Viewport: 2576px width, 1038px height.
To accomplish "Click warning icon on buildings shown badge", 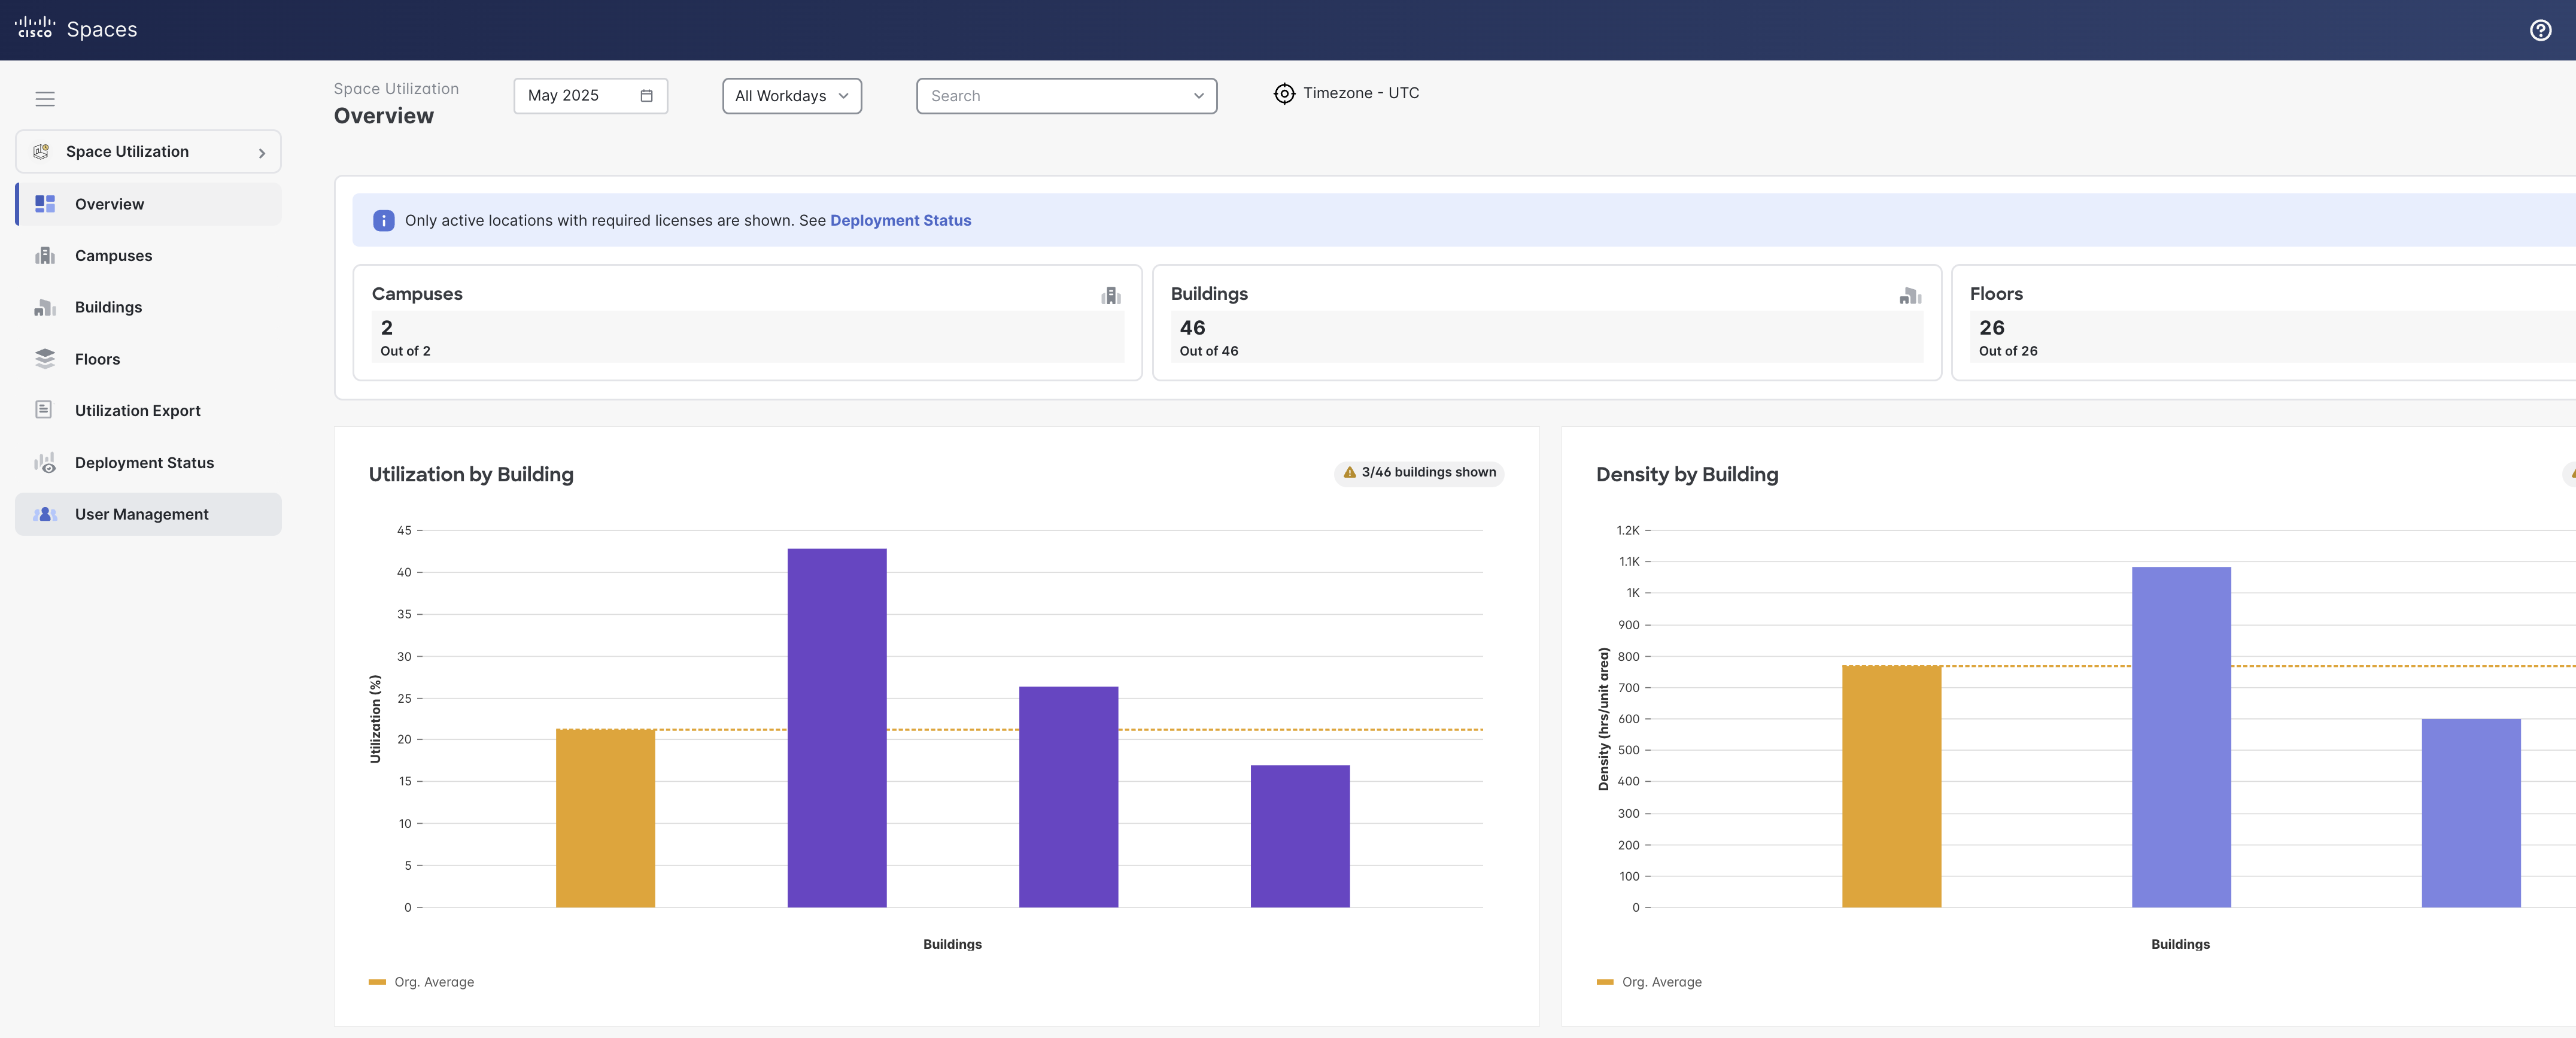I will [1349, 473].
